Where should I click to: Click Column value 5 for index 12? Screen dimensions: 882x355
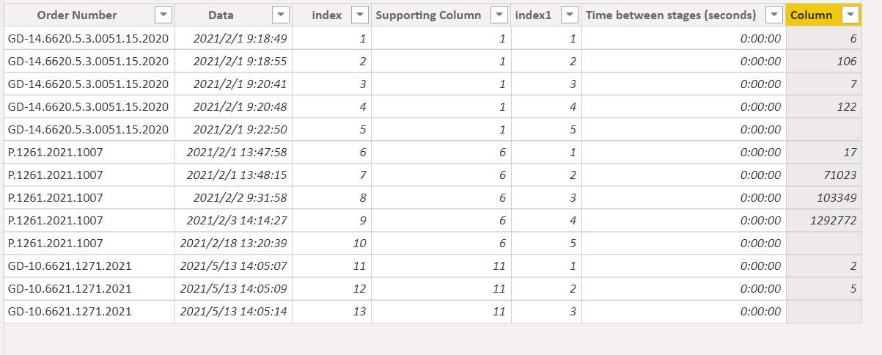tap(824, 288)
